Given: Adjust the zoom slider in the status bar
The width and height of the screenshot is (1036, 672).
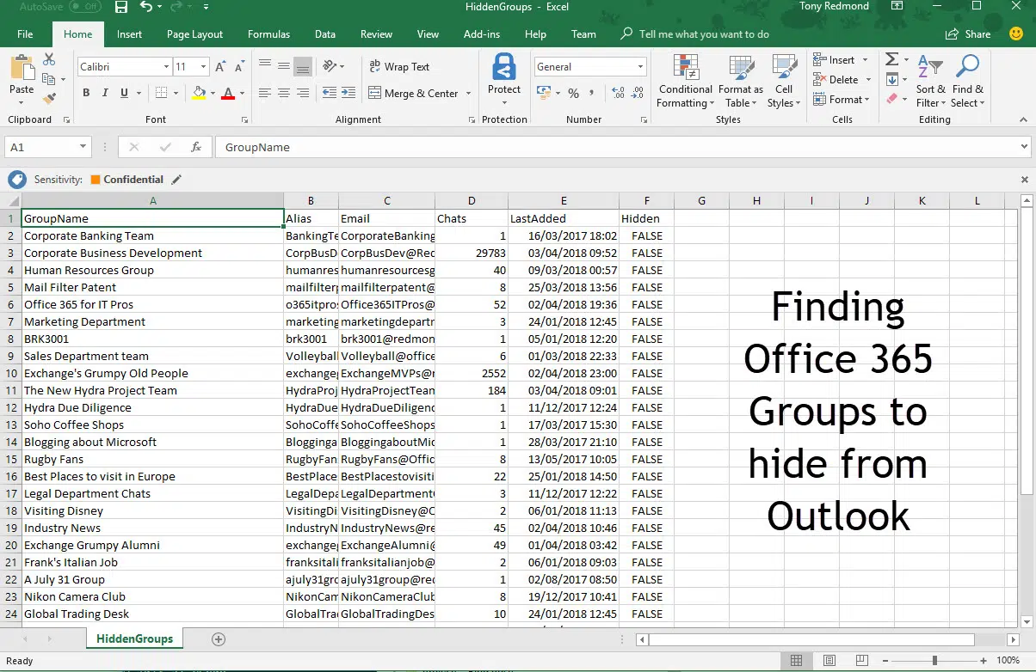Looking at the screenshot, I should (x=935, y=661).
